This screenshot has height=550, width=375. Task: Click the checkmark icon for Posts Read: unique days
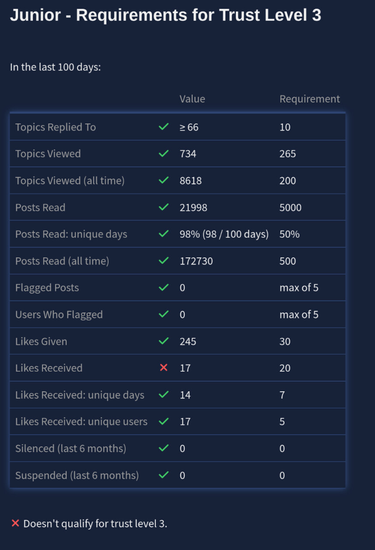164,234
